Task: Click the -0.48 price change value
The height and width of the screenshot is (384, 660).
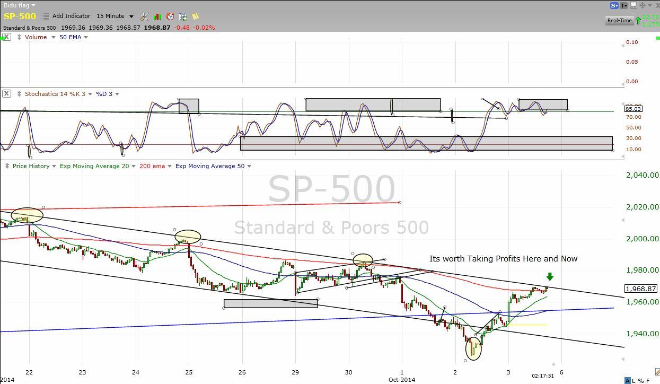Action: (x=181, y=28)
